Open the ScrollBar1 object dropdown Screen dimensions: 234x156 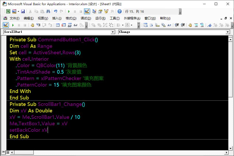coord(113,32)
